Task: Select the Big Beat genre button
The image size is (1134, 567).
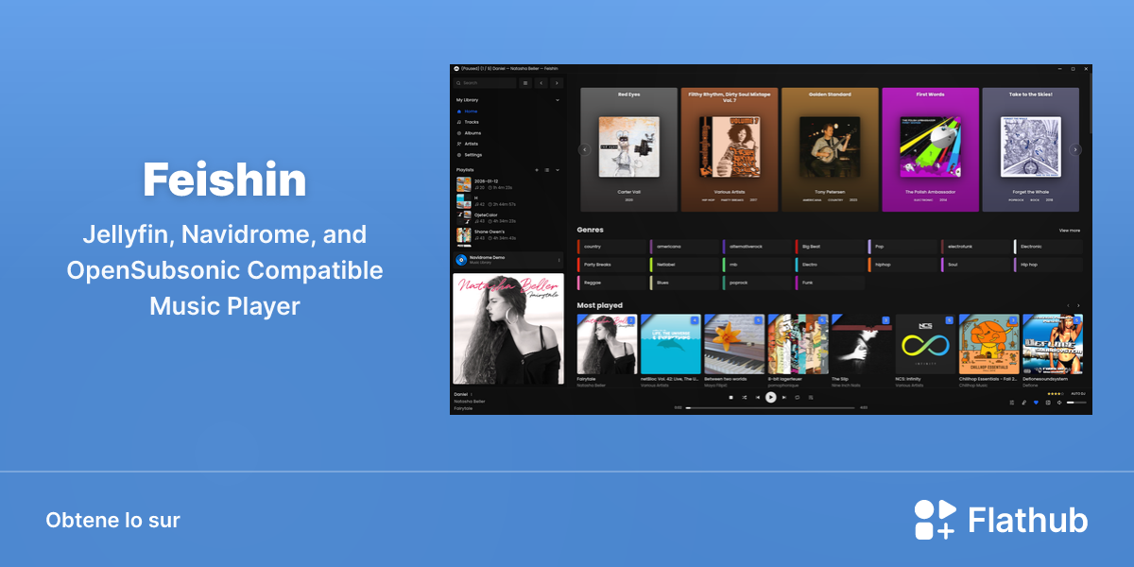Action: 830,247
